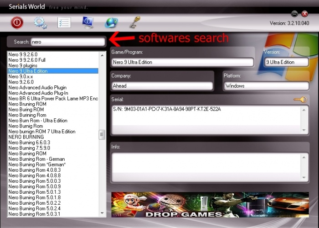This screenshot has height=228, width=319.
Task: Click the Drop Games banner
Action: (210, 205)
